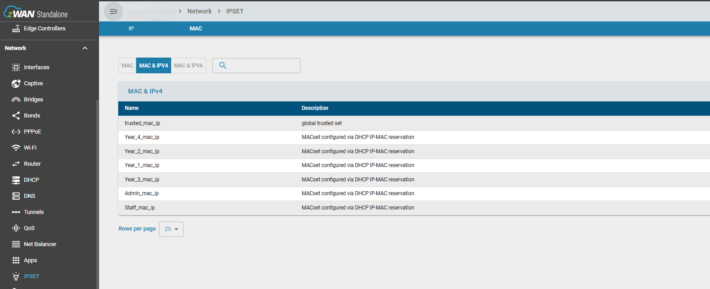This screenshot has width=710, height=289.
Task: Click the Router swap-arrows icon
Action: click(x=16, y=164)
